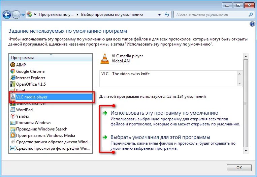Click the refresh button in address bar
Image resolution: width=257 pixels, height=177 pixels.
point(167,14)
